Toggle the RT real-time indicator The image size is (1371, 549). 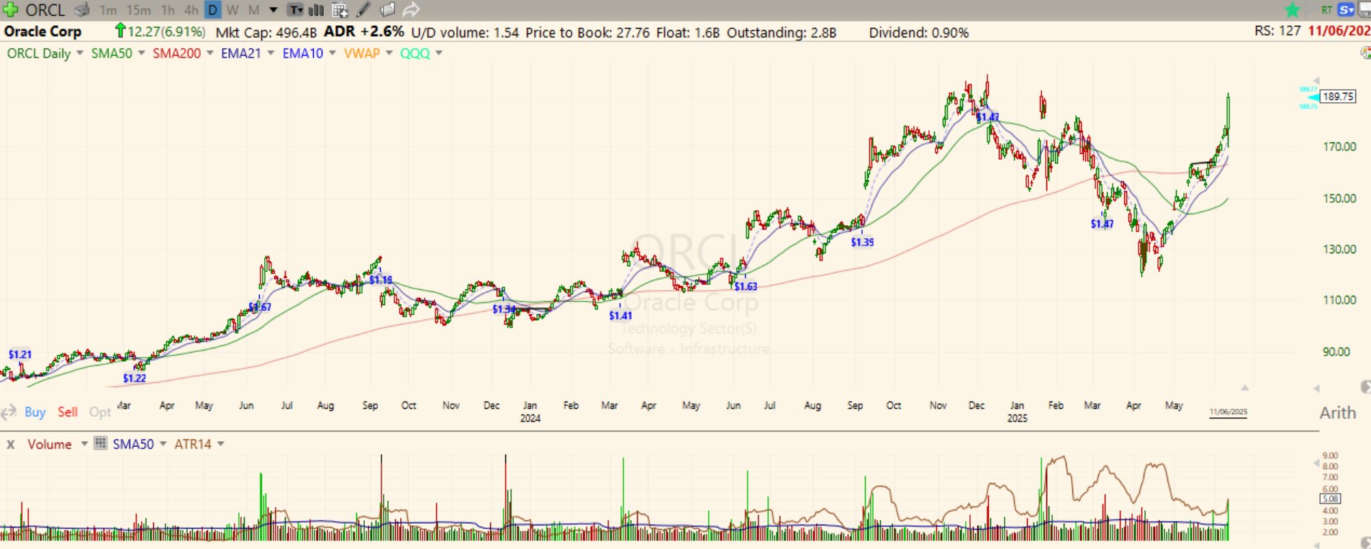tap(1326, 10)
